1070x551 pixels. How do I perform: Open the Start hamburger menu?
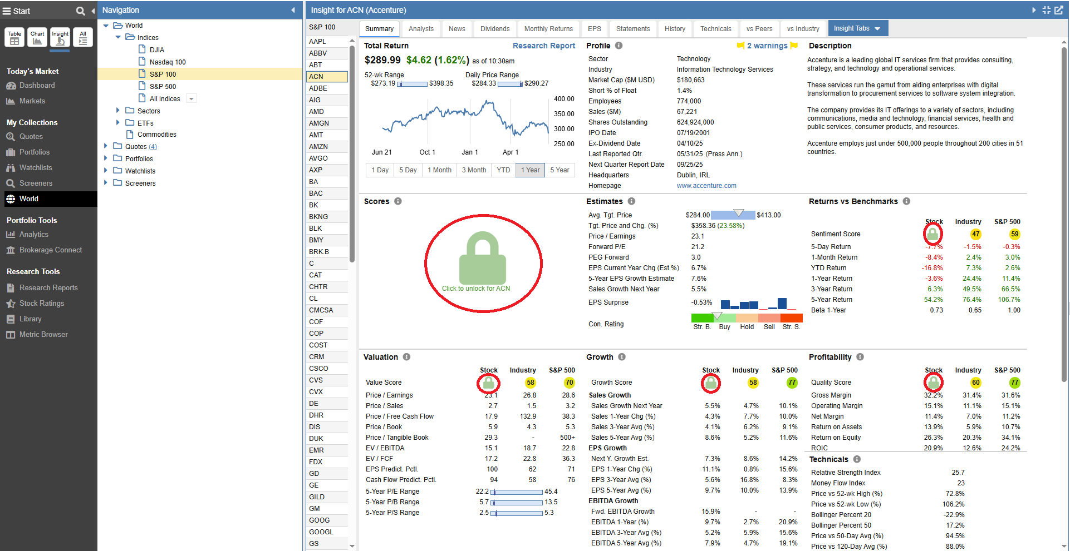(x=7, y=11)
